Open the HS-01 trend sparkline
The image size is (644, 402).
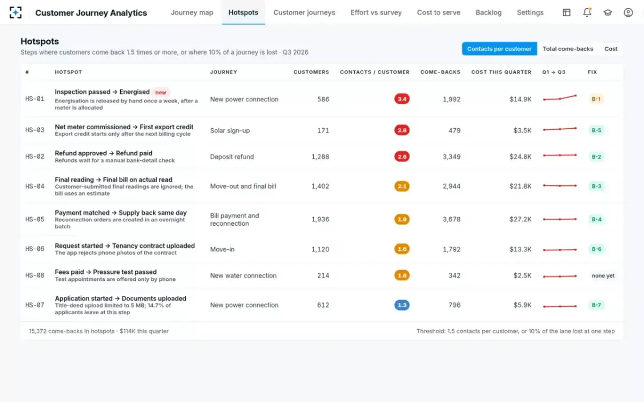[560, 98]
